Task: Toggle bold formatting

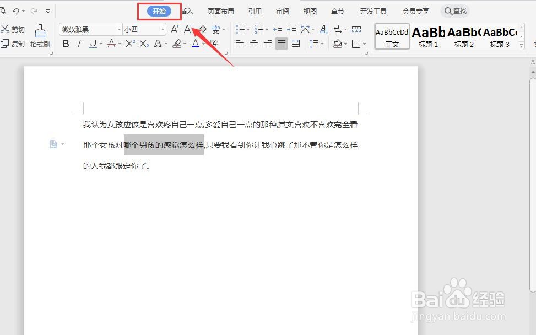Action: 66,44
